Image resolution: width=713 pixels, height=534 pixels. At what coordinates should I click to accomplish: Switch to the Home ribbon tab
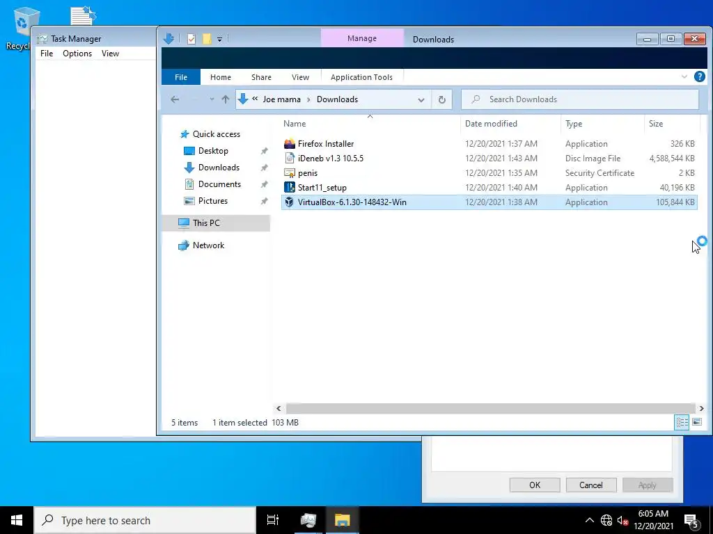click(x=221, y=77)
